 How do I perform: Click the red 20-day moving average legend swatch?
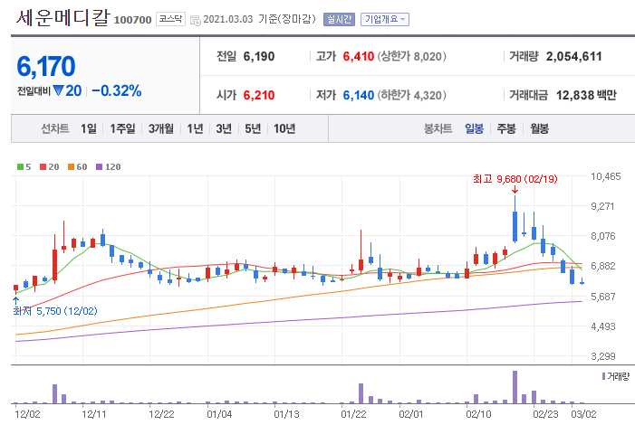pos(43,166)
